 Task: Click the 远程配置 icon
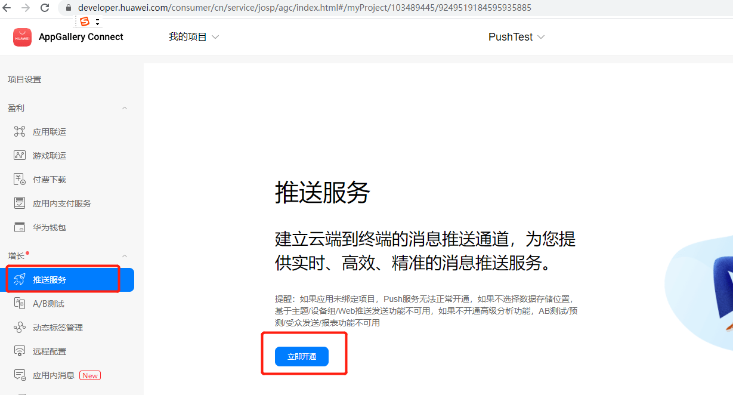20,351
